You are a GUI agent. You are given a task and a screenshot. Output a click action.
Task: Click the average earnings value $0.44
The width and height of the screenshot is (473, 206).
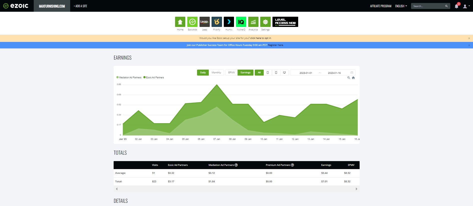click(324, 173)
